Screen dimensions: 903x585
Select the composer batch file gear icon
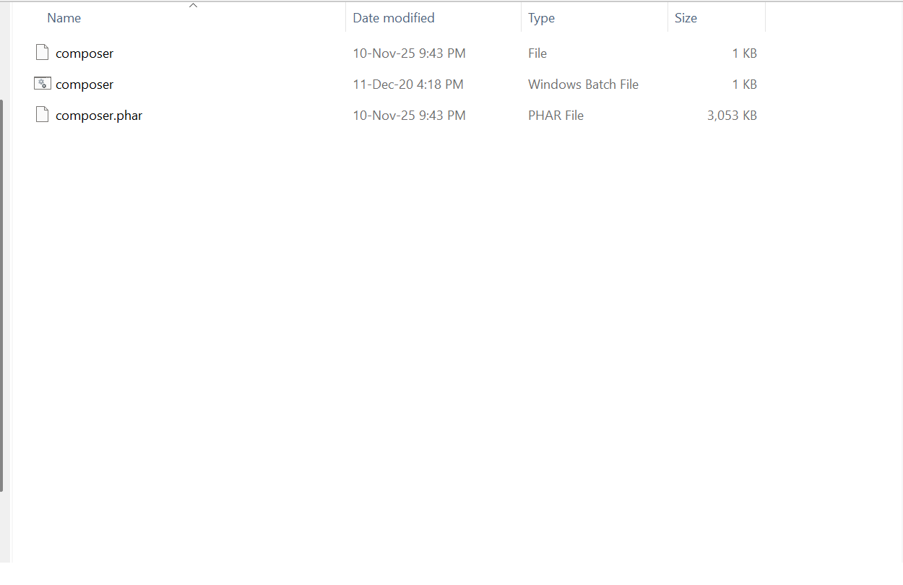43,84
